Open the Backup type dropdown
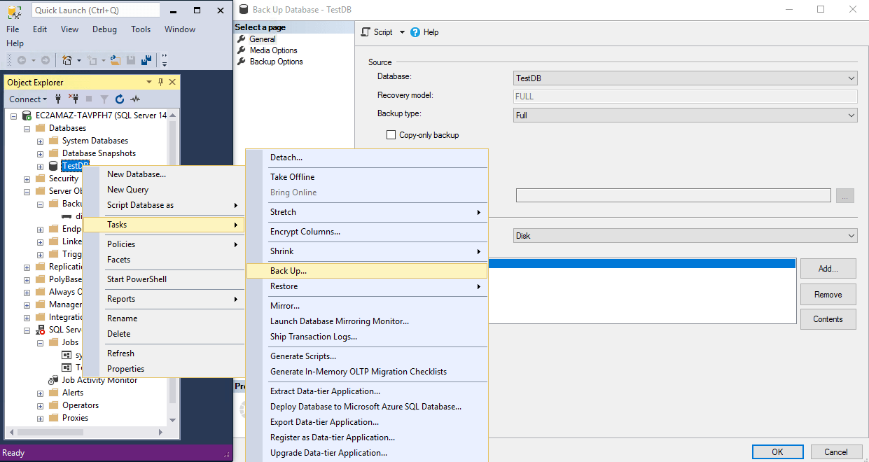The image size is (869, 462). coord(851,113)
